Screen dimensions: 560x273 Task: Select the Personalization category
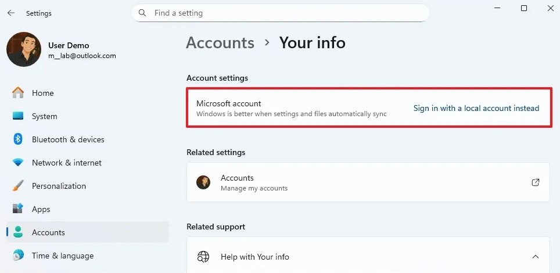[88, 186]
